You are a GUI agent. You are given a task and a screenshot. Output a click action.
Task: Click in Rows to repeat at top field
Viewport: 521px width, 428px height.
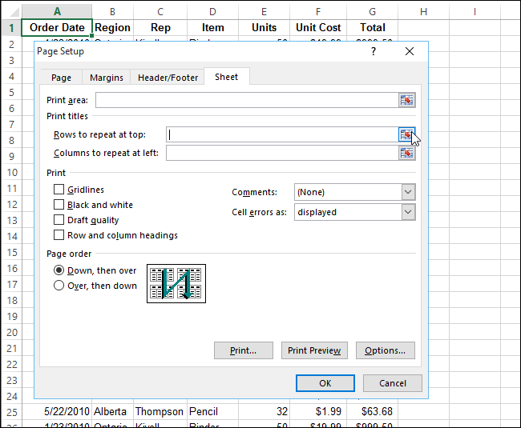click(x=281, y=134)
